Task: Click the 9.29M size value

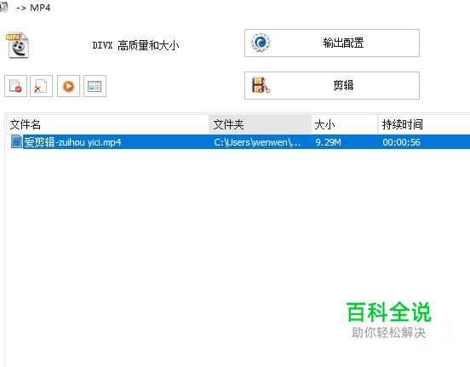Action: coord(328,142)
